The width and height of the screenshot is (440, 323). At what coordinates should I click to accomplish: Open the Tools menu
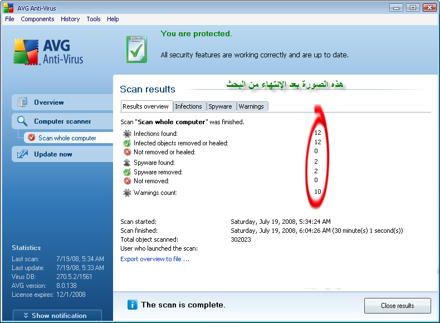click(x=94, y=19)
